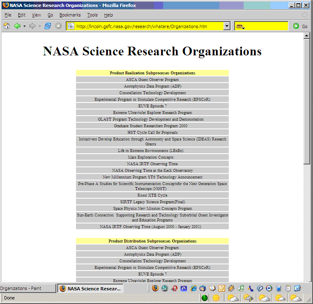
Task: Click Life in Extreme Environments (LExEn) row
Action: [x=152, y=151]
